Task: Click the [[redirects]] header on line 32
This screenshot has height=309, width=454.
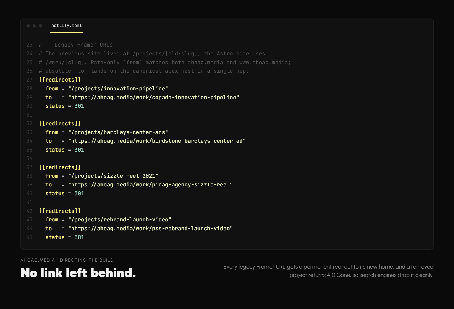Action: tap(60, 124)
